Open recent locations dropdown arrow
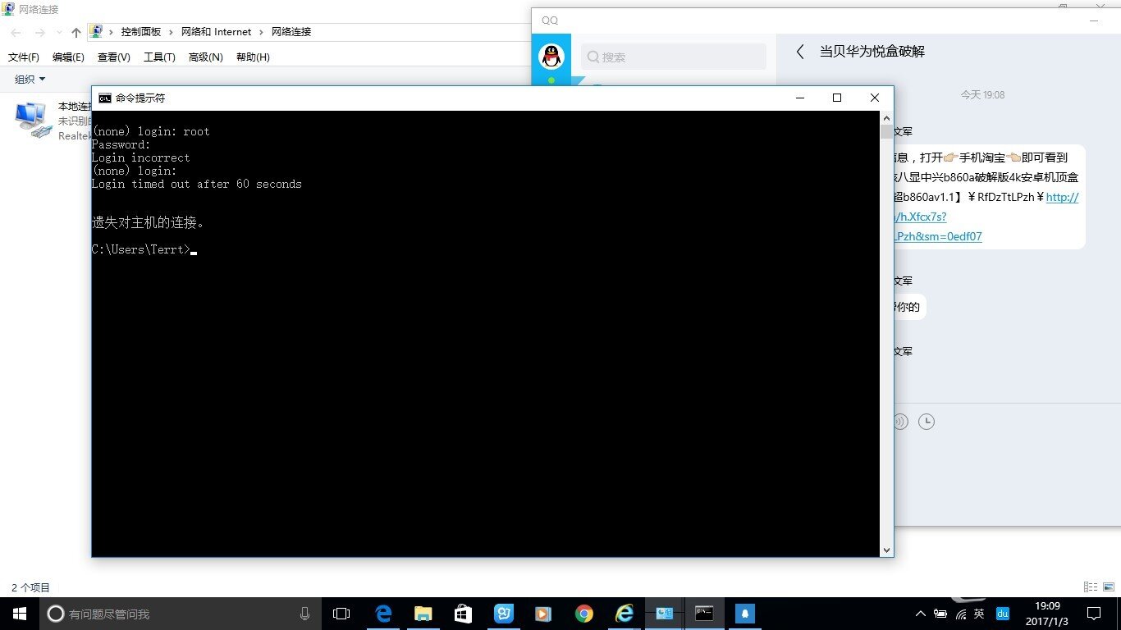The height and width of the screenshot is (630, 1121). point(58,33)
